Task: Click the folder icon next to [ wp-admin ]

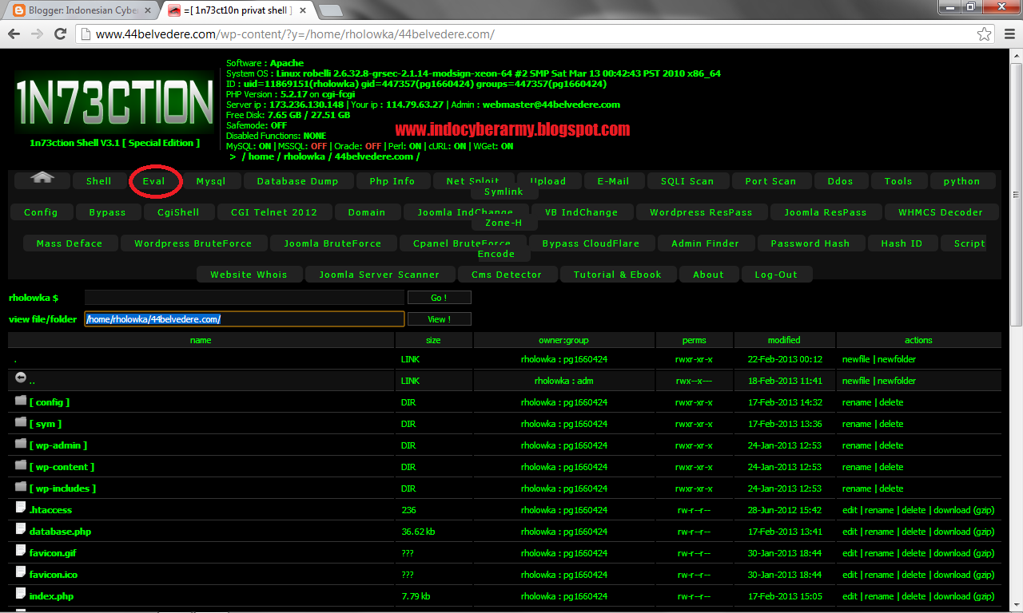Action: click(21, 443)
